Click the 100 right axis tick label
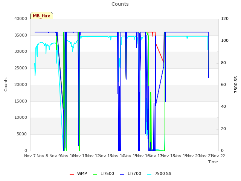The height and width of the screenshot is (181, 241). pyautogui.click(x=225, y=40)
